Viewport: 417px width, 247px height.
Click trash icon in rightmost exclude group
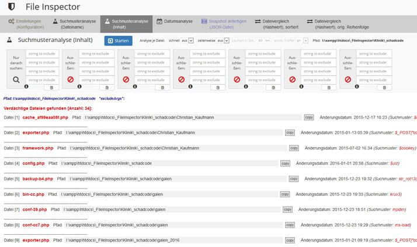384,88
